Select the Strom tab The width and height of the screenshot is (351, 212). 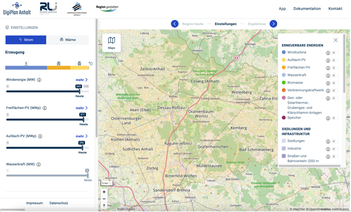pos(26,40)
